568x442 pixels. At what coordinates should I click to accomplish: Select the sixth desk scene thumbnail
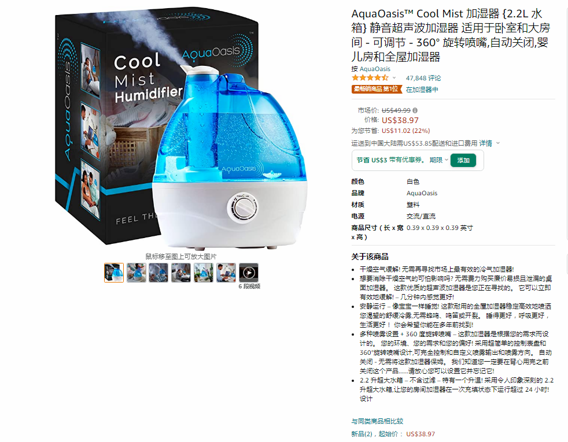[x=226, y=272]
